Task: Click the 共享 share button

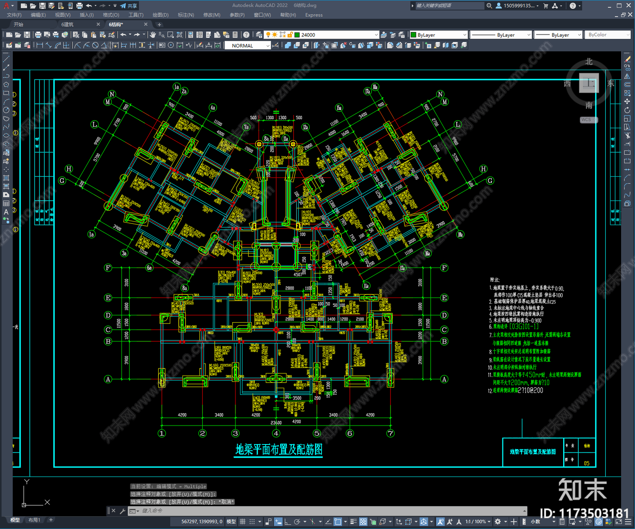Action: click(x=129, y=6)
